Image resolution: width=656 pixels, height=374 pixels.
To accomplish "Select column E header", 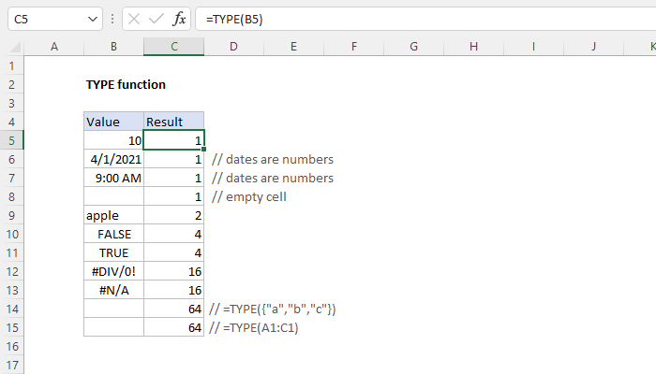I will click(x=293, y=47).
